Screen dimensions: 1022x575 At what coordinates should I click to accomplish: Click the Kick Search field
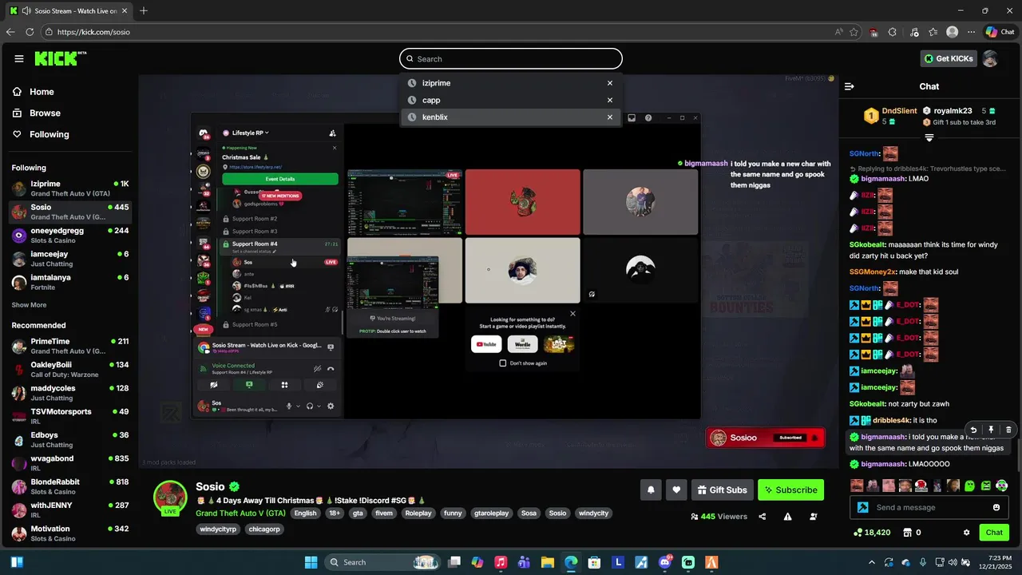(511, 58)
